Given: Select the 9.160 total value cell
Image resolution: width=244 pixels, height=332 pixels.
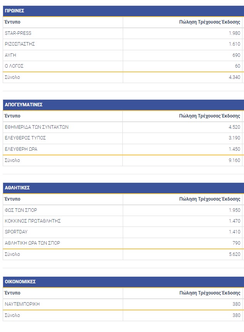Looking at the screenshot, I should click(x=234, y=160).
